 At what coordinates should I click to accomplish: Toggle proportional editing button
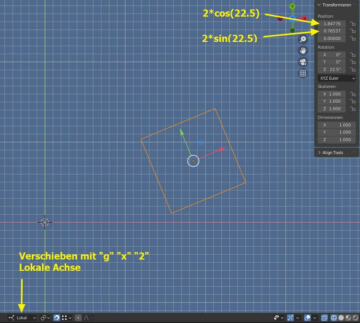78,318
